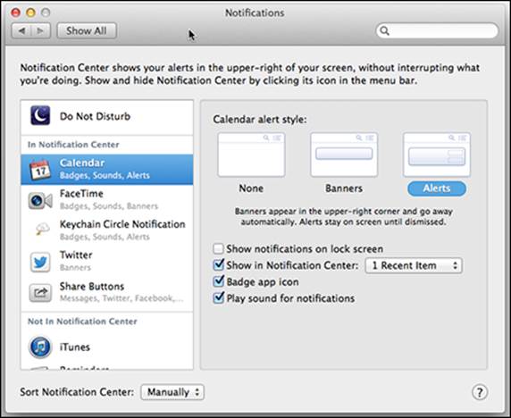Uncheck Badge app icon
Screen dimensions: 511x418
(218, 281)
